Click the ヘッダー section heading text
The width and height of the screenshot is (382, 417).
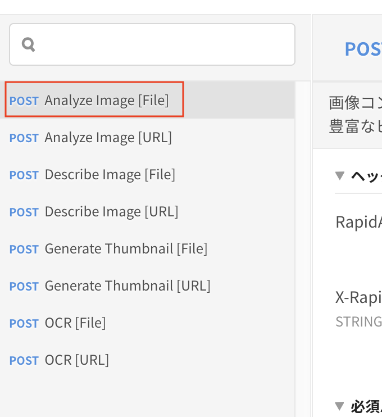(366, 176)
